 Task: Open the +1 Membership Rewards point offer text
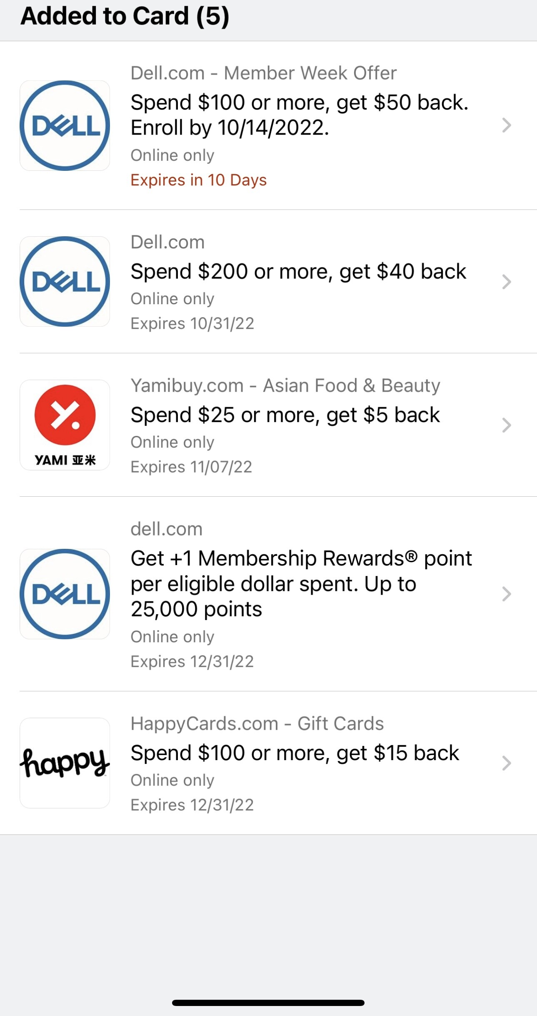point(301,583)
